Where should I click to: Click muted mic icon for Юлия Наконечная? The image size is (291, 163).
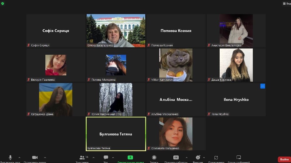point(89,114)
